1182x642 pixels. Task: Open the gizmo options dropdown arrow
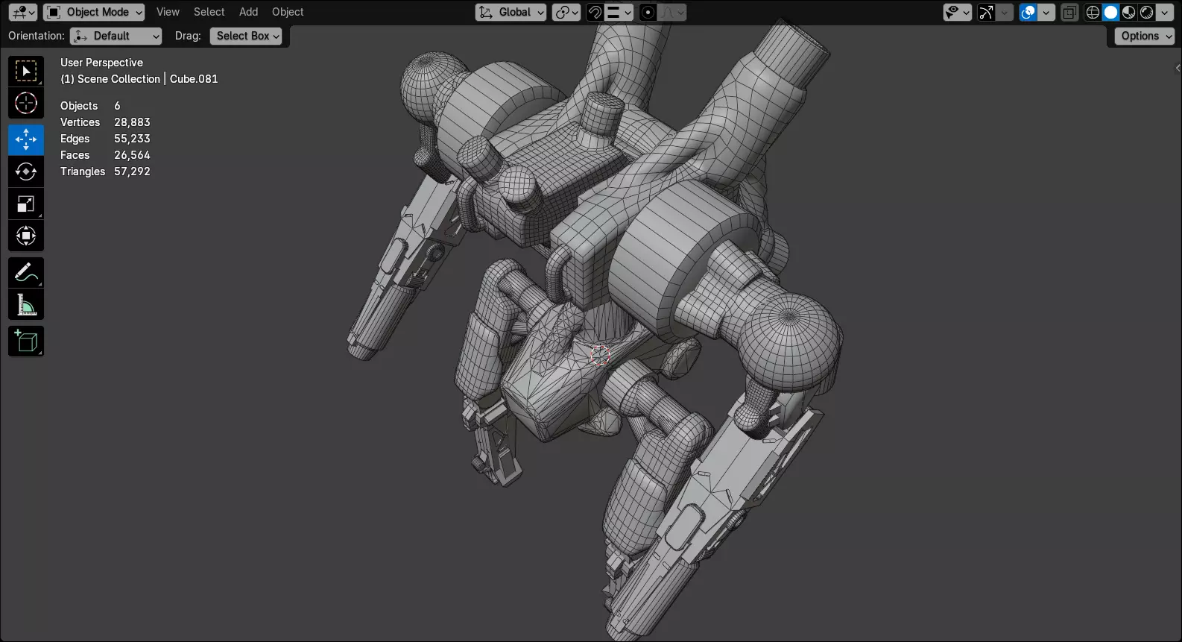pyautogui.click(x=1005, y=12)
